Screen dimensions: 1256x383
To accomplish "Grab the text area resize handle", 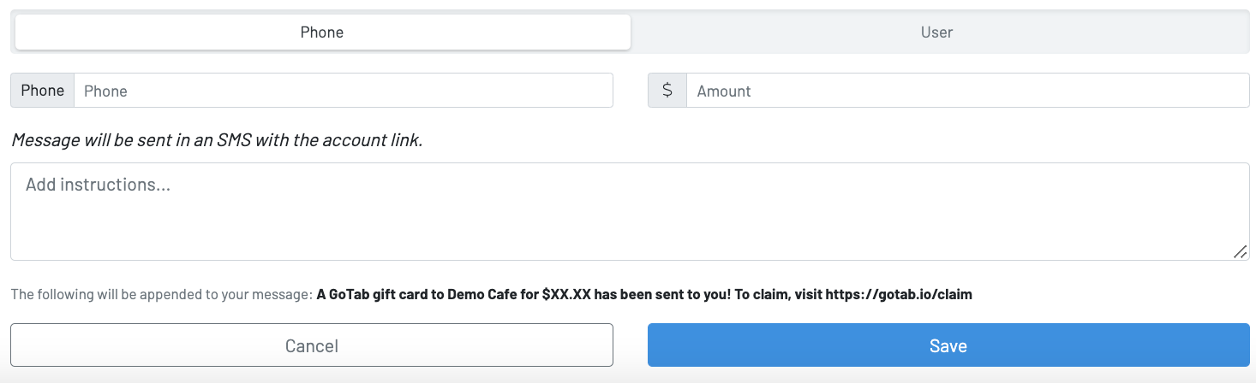I will (1240, 251).
